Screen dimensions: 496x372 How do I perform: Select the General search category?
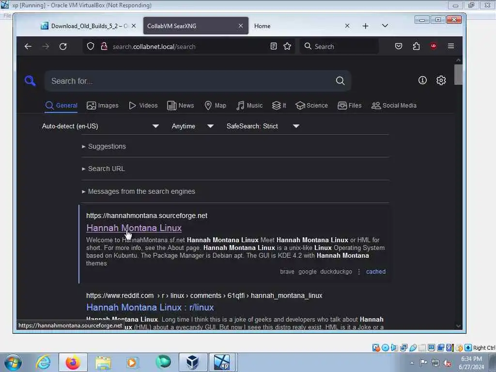click(x=62, y=105)
